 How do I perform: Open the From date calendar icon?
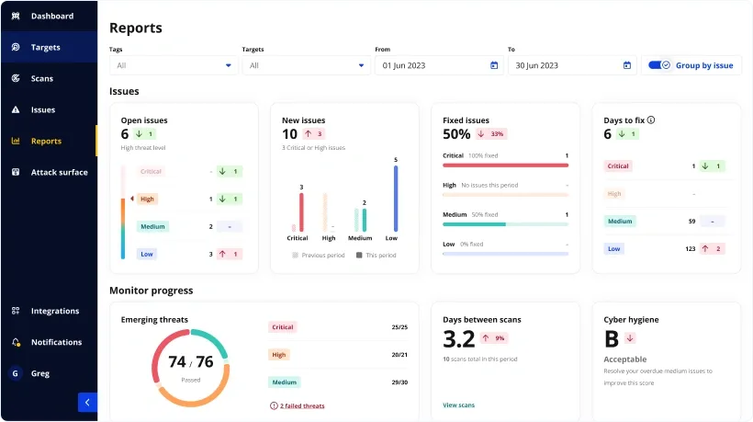point(494,65)
